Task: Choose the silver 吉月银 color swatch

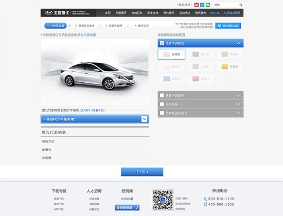Action: click(x=171, y=54)
